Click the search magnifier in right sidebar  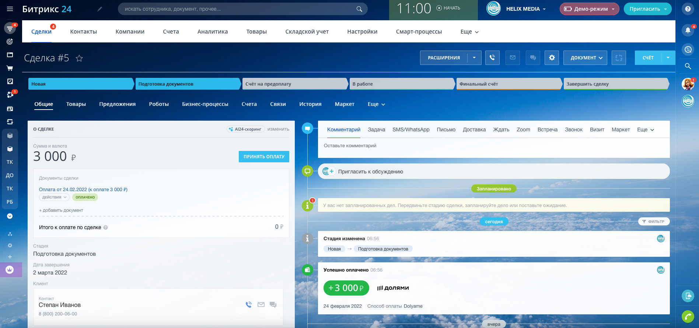688,66
